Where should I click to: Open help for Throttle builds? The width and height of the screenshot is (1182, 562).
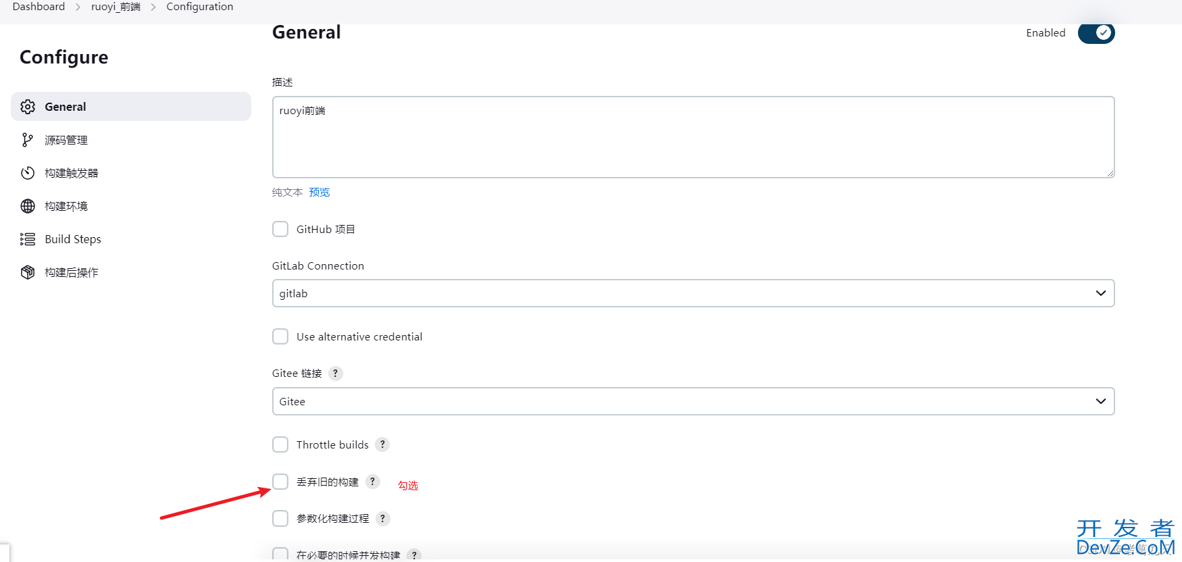click(x=382, y=444)
